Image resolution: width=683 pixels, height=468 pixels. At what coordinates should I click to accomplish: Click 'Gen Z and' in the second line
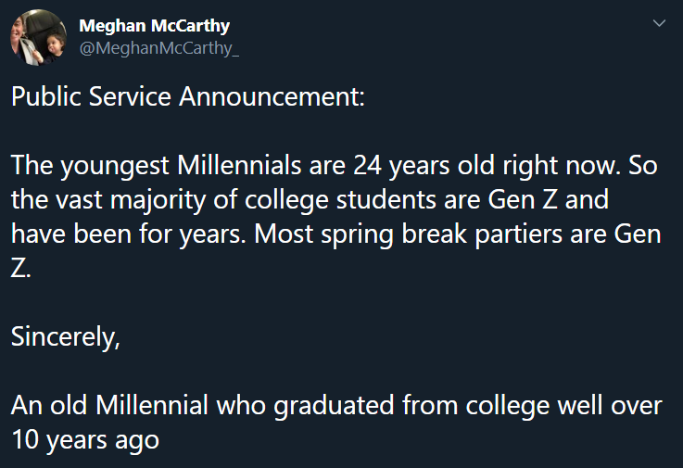[548, 199]
